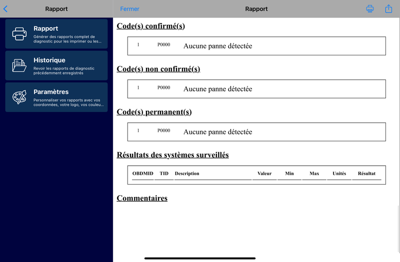Select the 'Code(s) permanent(s)' heading
This screenshot has width=400, height=262.
tap(154, 112)
